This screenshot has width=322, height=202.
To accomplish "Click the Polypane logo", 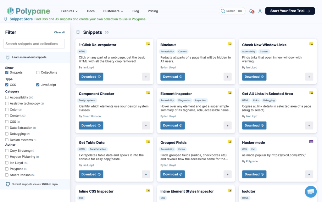I will [29, 11].
